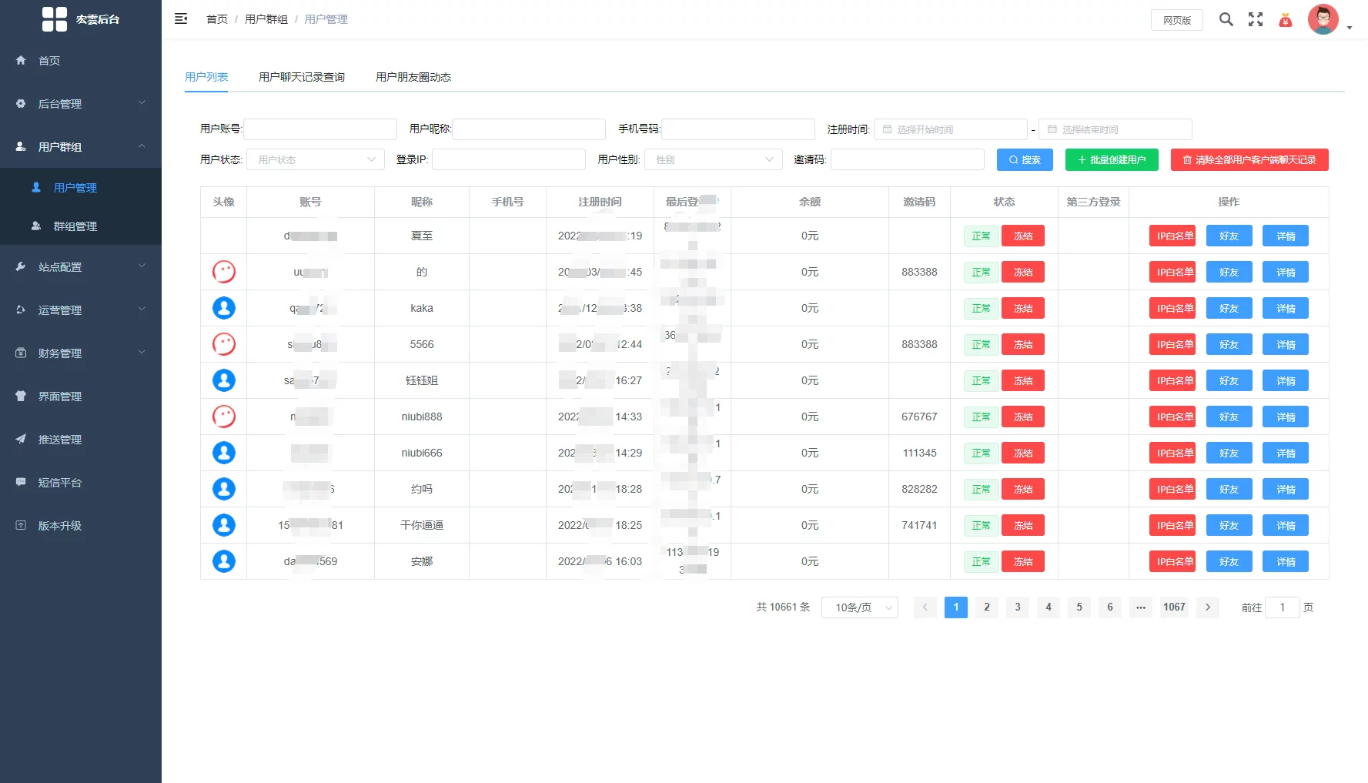Click 清除全部用户客户端聊天记录 button
Screen dimensions: 1368x783
click(1249, 159)
